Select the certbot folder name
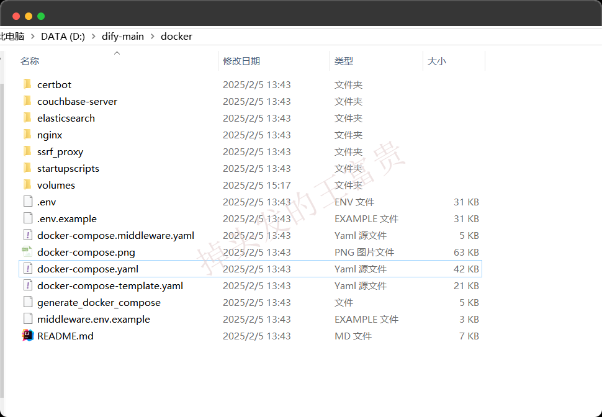 [54, 84]
